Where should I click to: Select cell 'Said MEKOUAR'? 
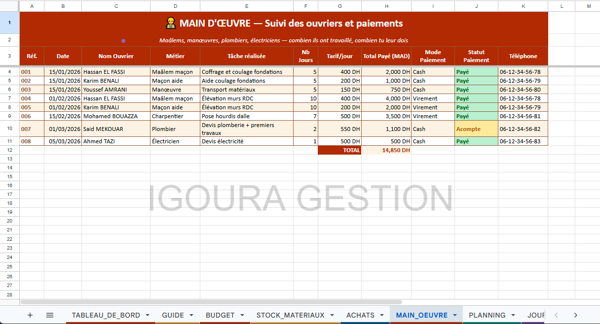pos(116,129)
